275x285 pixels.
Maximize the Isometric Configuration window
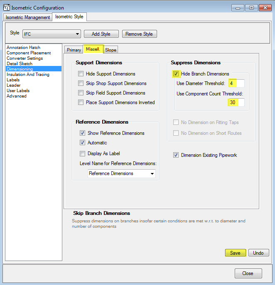(251, 8)
